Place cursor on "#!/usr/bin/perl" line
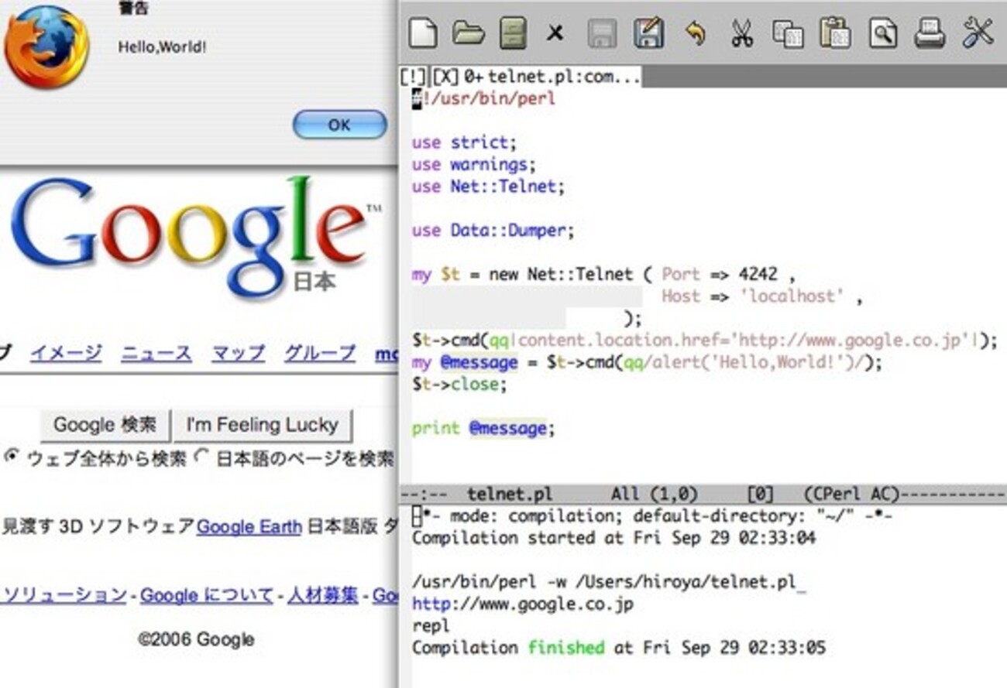The height and width of the screenshot is (688, 1007). click(x=484, y=99)
